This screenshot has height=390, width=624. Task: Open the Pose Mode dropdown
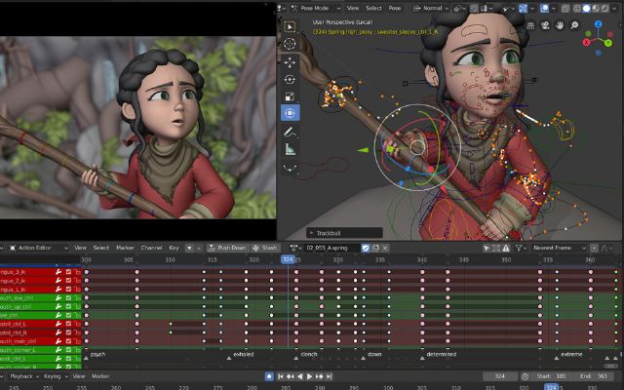[x=316, y=9]
